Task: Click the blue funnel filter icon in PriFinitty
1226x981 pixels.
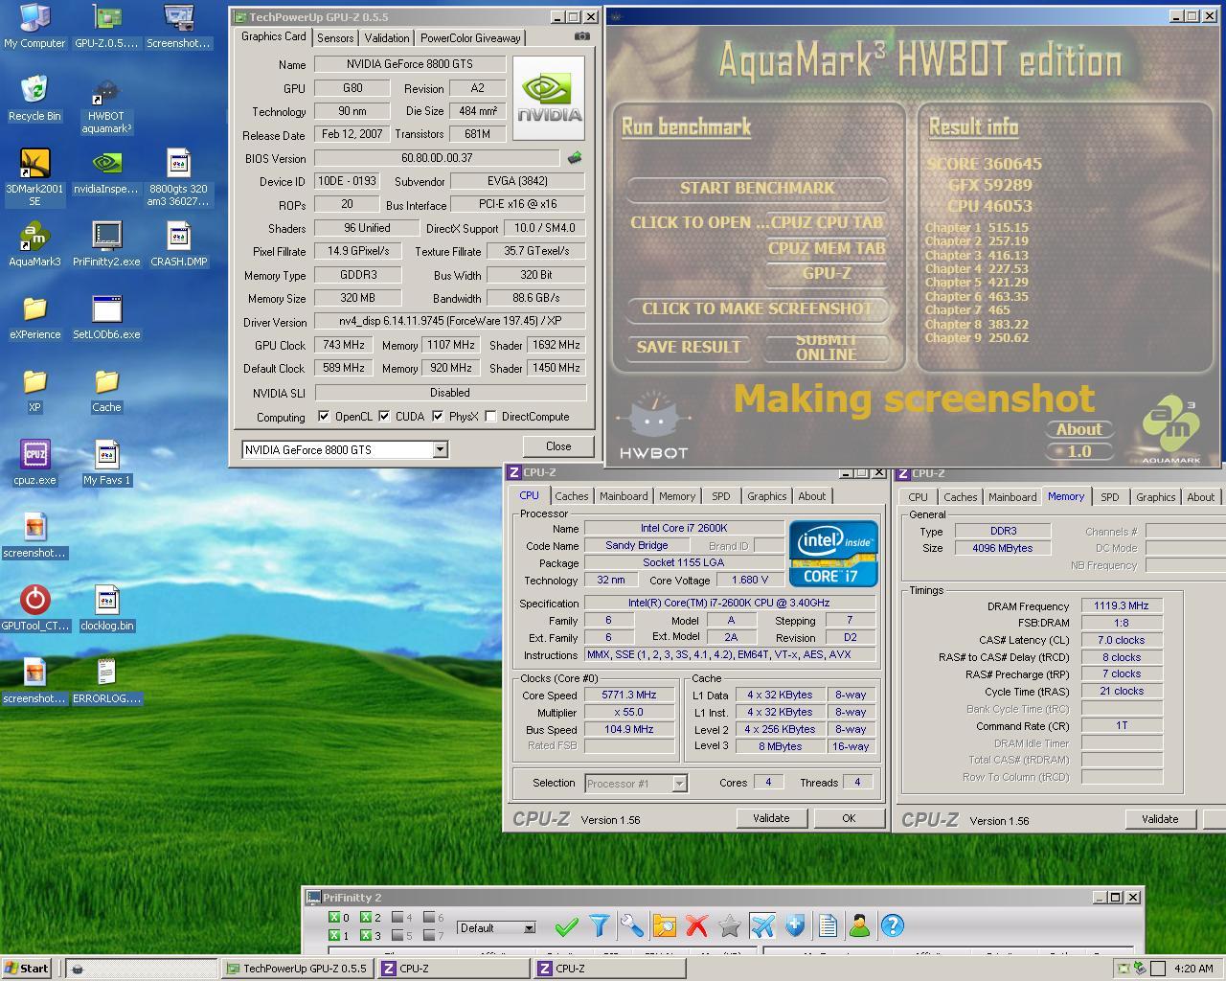Action: click(x=600, y=926)
